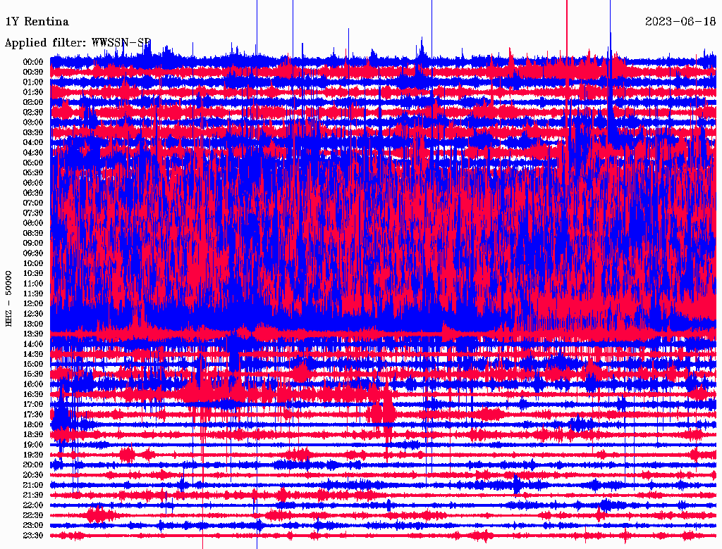Image resolution: width=722 pixels, height=549 pixels.
Task: Select the 00:00 time label
Action: pos(33,62)
